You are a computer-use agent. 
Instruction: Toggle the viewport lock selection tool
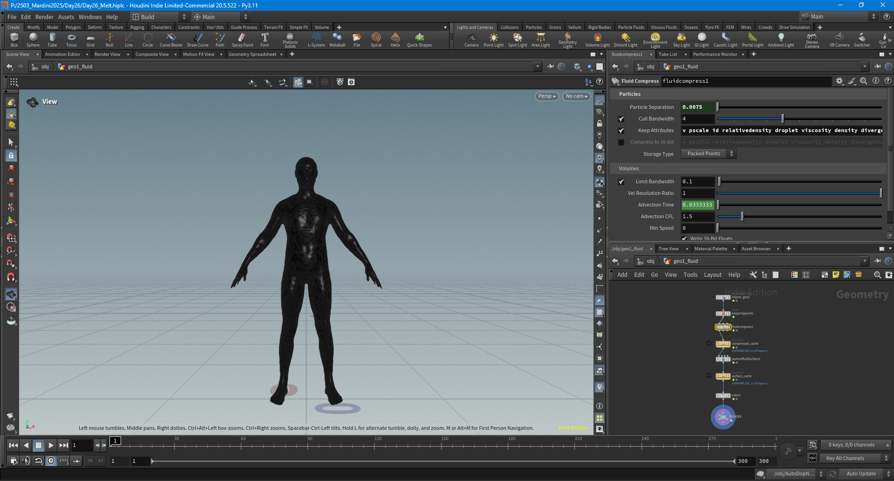(11, 155)
